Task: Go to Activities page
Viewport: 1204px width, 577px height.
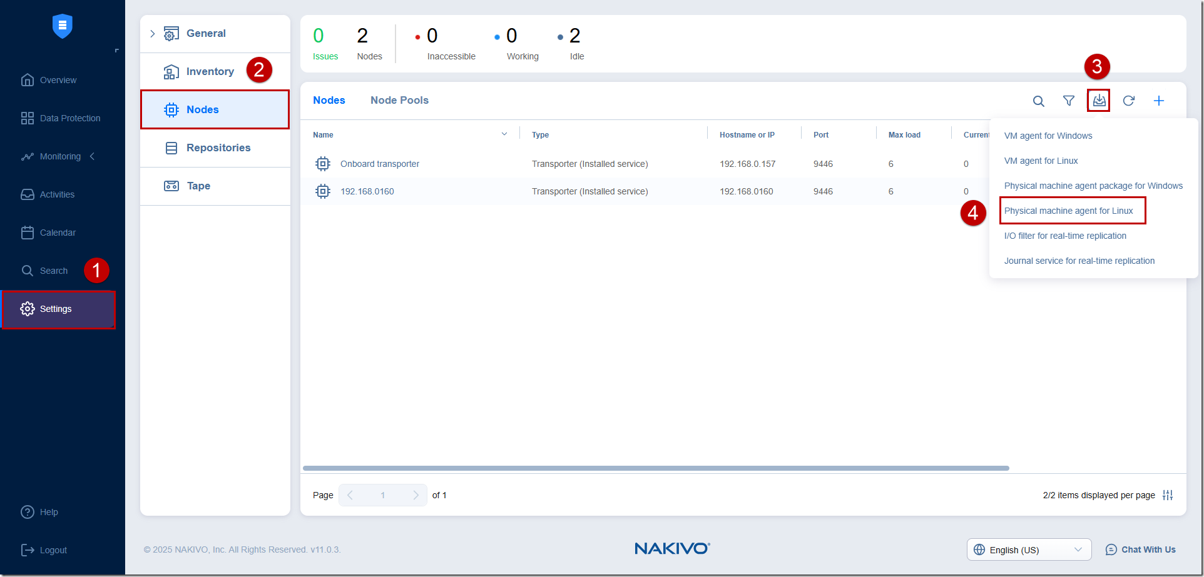Action: [57, 194]
